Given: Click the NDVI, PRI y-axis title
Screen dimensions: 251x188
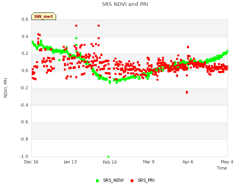Looking at the screenshot, I should pos(5,88).
